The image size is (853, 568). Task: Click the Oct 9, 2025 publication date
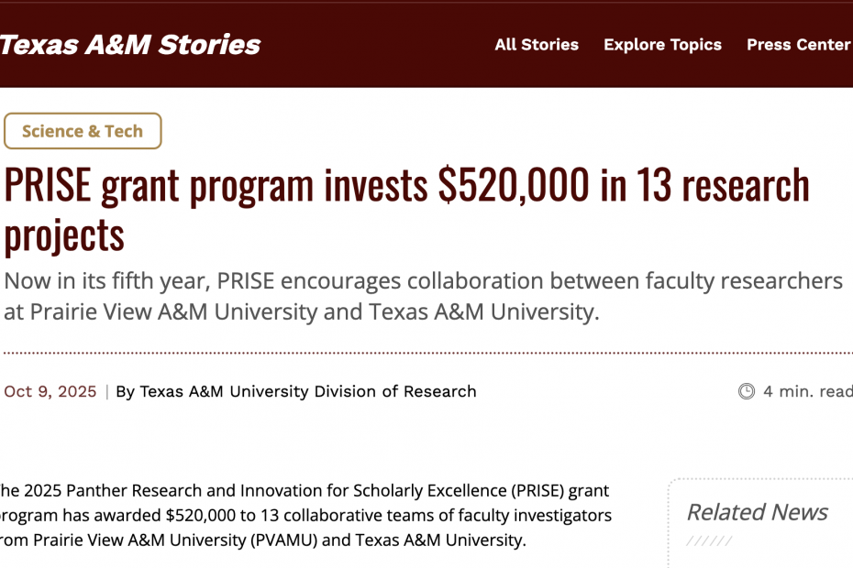pos(50,391)
